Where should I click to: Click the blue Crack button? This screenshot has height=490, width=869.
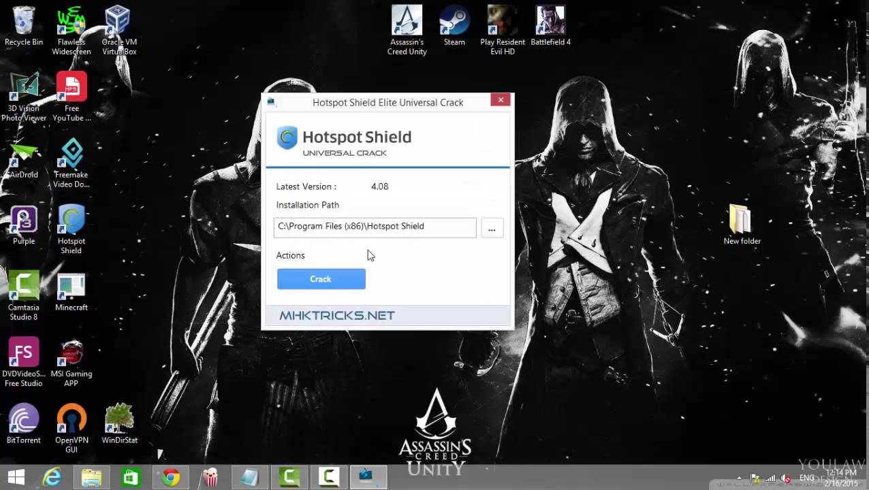click(321, 279)
